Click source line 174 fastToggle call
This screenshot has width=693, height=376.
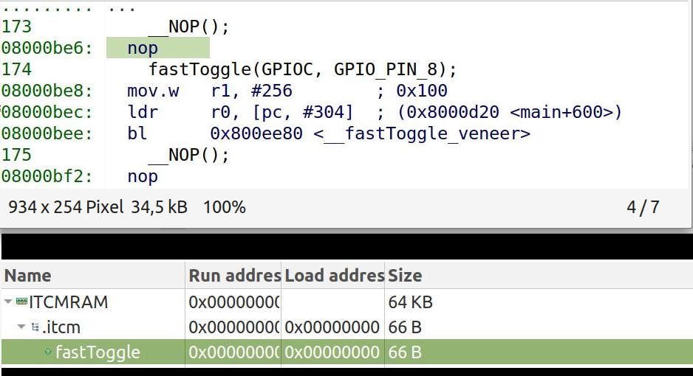point(303,69)
